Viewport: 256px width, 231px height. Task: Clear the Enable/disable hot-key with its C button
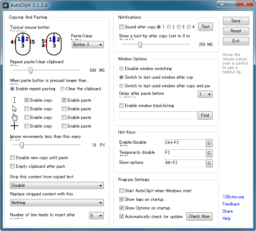click(209, 143)
